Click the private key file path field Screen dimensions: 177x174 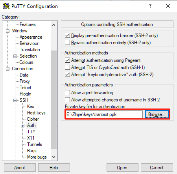coord(104,114)
